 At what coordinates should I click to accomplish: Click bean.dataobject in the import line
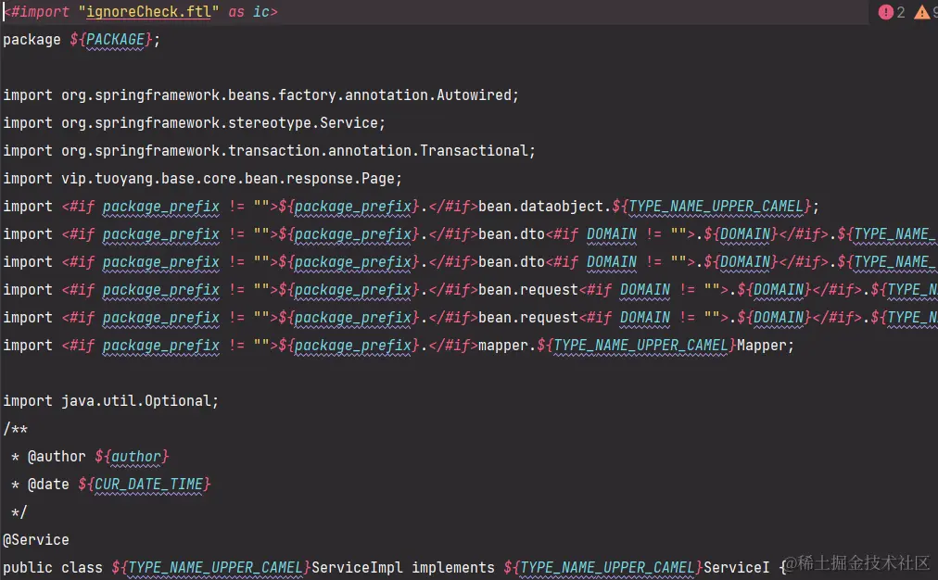[540, 207]
